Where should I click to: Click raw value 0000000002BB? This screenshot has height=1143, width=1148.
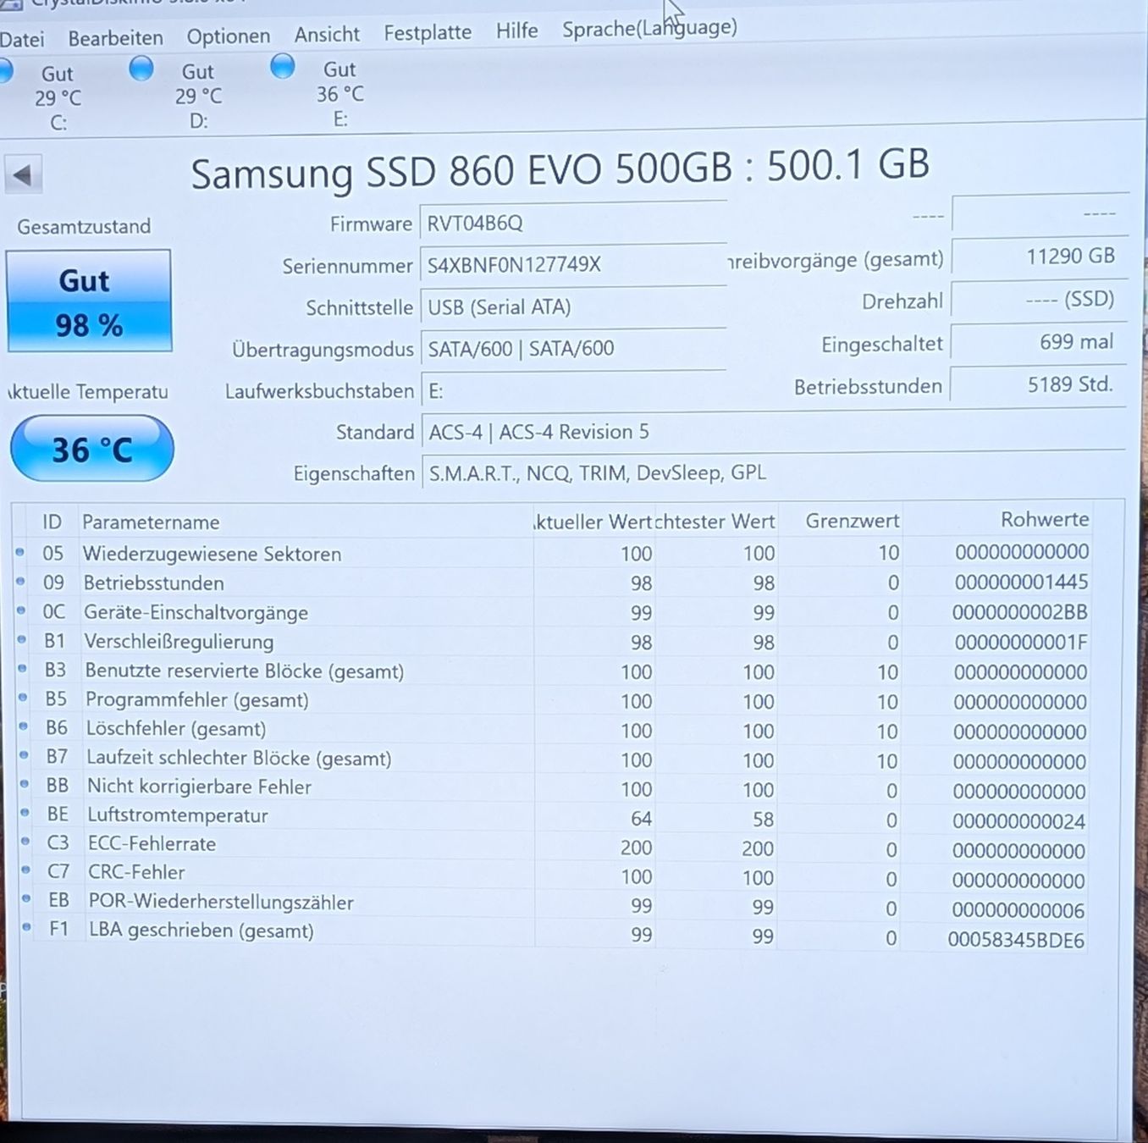1020,612
